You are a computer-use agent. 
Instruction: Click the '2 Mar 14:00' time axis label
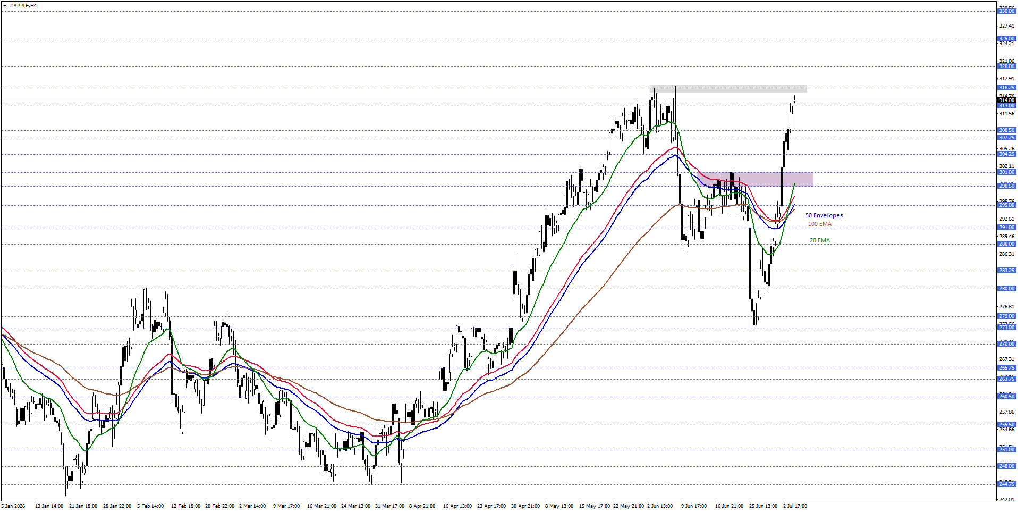tap(252, 506)
